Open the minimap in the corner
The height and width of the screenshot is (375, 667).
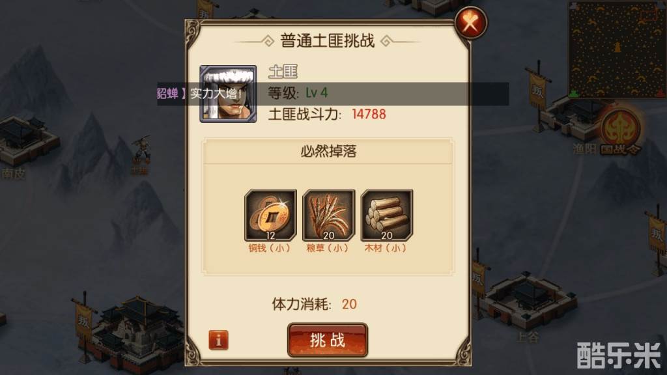coord(617,49)
